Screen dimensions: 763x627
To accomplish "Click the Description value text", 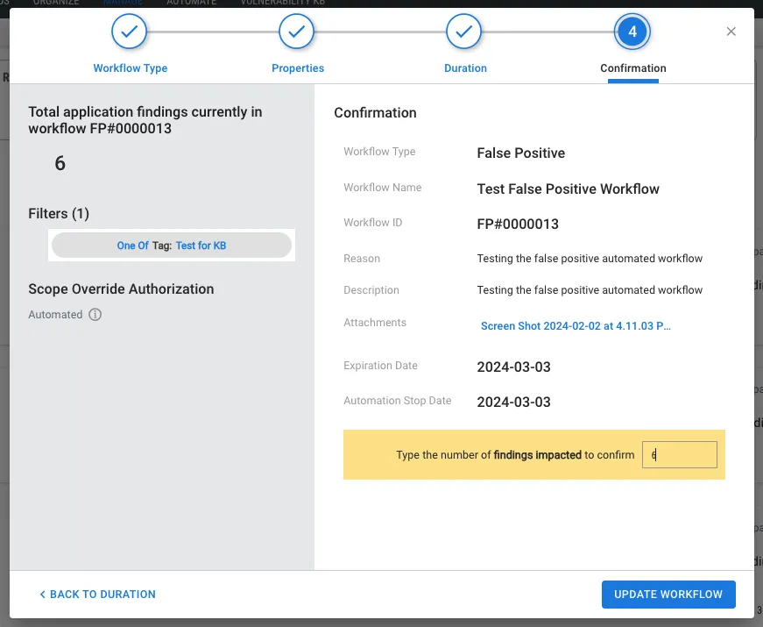I will pos(590,290).
